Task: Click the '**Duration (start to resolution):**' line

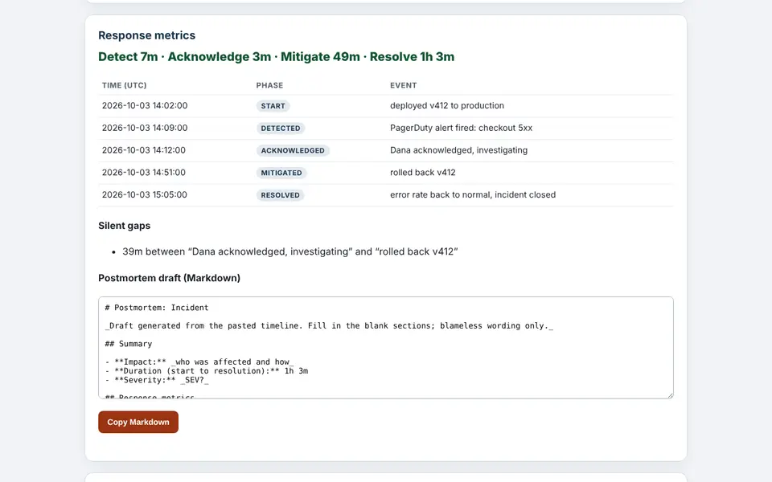Action: tap(207, 371)
